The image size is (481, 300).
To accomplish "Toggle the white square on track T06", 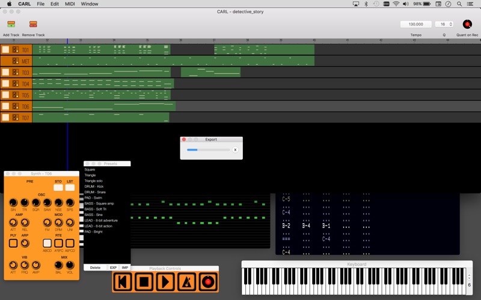I will [5, 106].
